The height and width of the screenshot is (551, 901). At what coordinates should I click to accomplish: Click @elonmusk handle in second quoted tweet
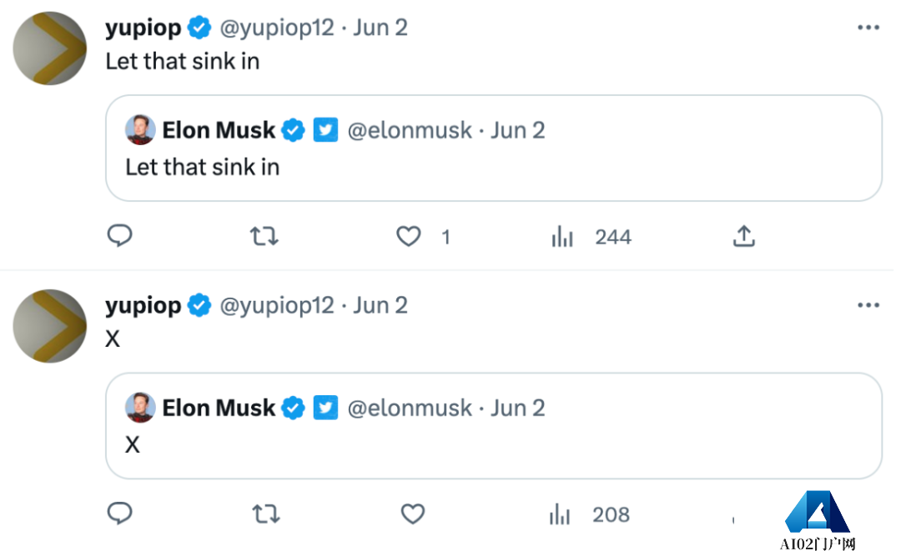coord(409,408)
